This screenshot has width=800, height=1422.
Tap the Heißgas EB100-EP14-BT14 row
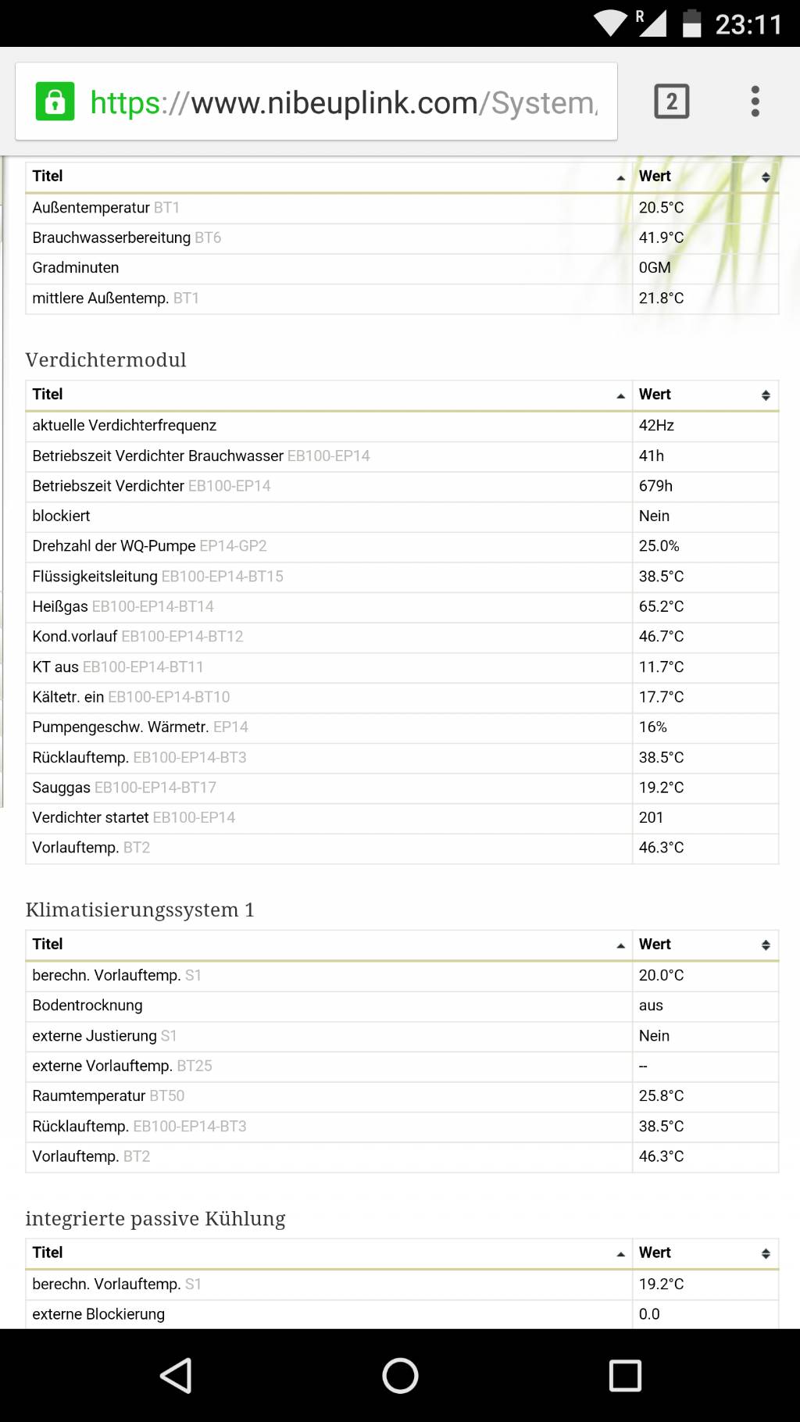point(402,607)
